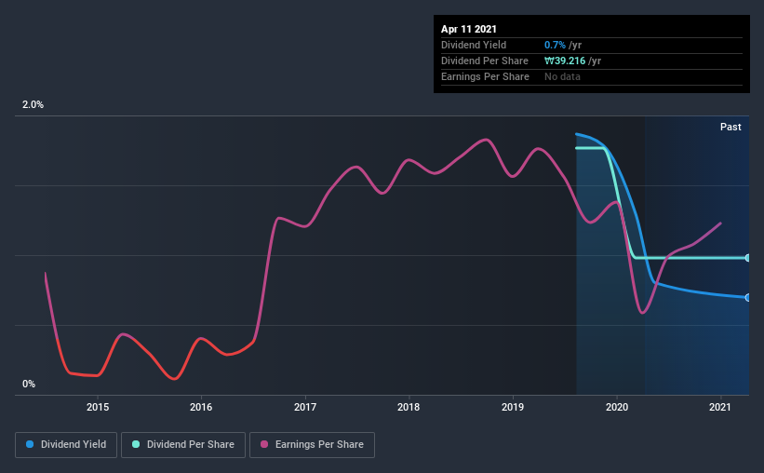Toggle the Earnings Per Share legend button
The image size is (764, 473).
pos(312,445)
